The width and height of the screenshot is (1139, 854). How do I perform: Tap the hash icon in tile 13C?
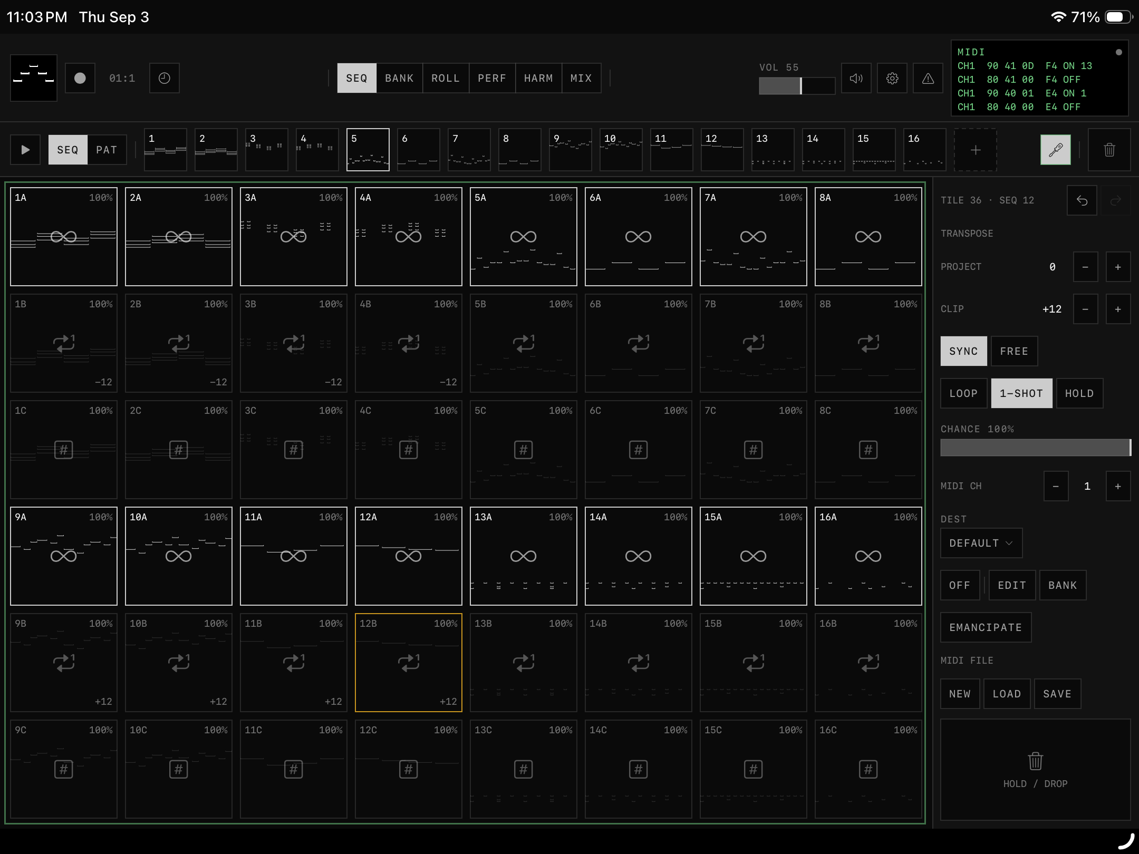523,769
